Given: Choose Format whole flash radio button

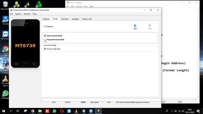Looking at the screenshot, I should [45, 49].
